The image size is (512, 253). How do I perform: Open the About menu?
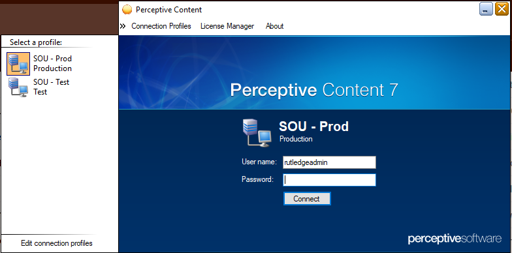pyautogui.click(x=274, y=26)
